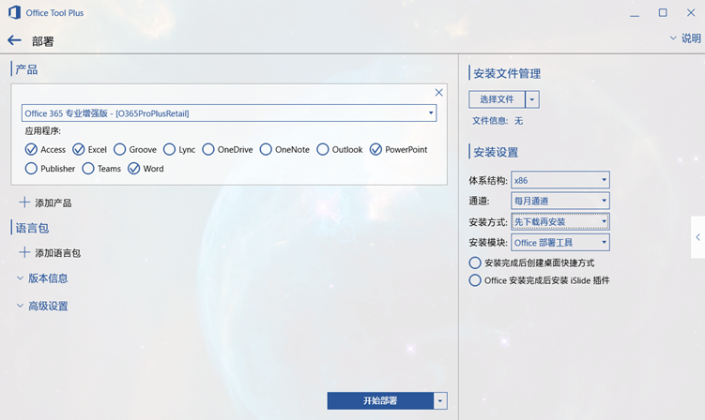Enable the OneDrive application
Image resolution: width=705 pixels, height=420 pixels.
208,149
